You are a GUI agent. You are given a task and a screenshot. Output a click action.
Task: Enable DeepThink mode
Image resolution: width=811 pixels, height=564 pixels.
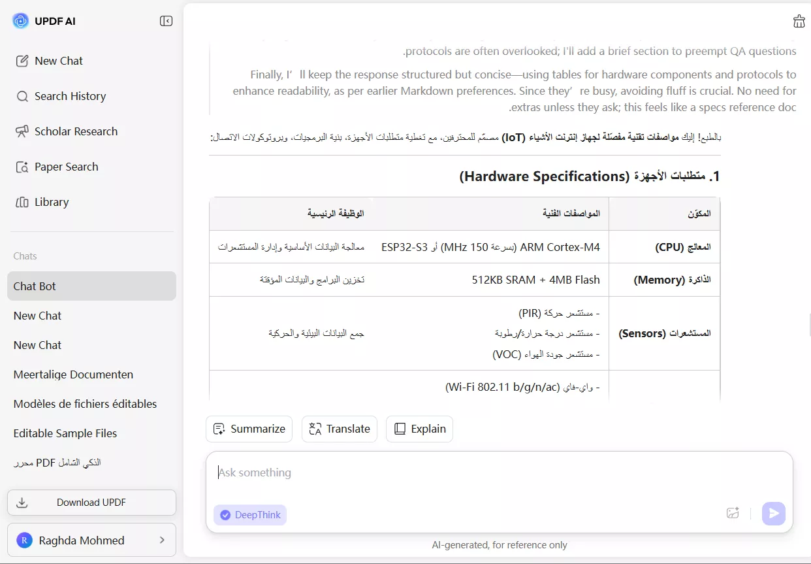tap(250, 515)
